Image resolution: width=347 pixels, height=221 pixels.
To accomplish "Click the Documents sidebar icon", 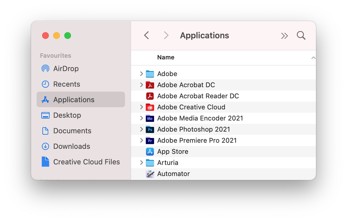I will pyautogui.click(x=45, y=131).
